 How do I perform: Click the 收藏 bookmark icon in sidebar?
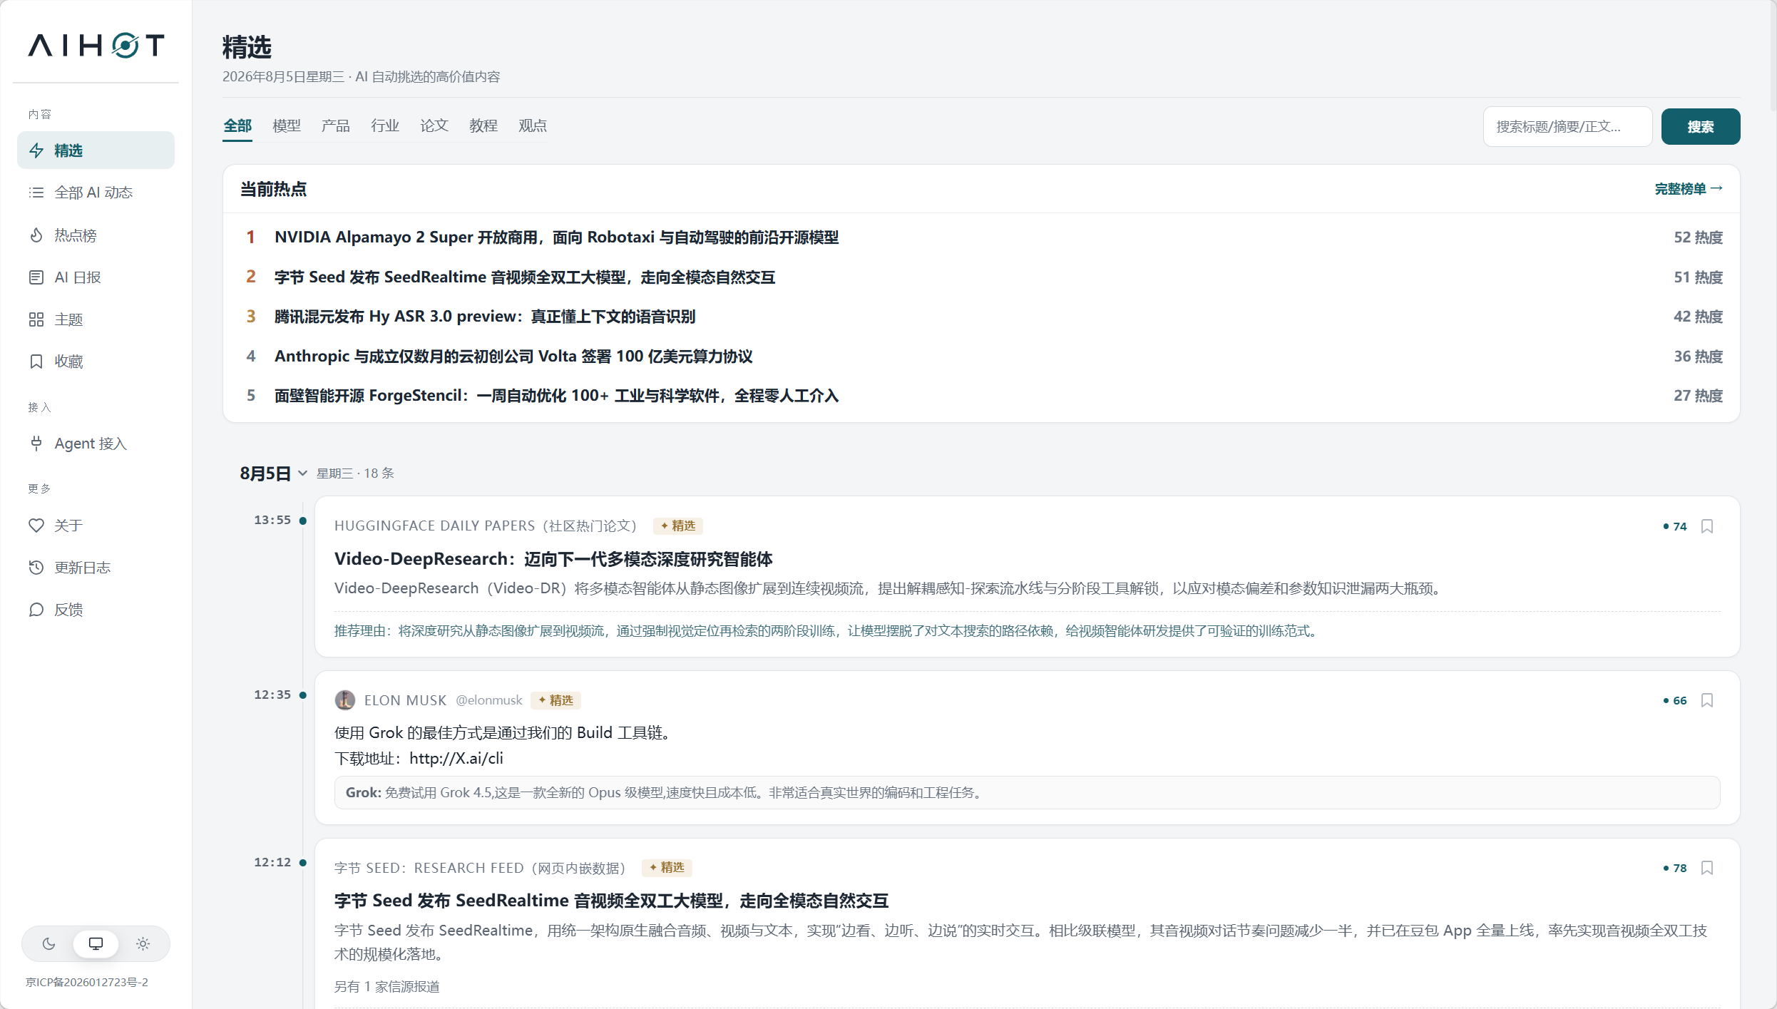[36, 362]
